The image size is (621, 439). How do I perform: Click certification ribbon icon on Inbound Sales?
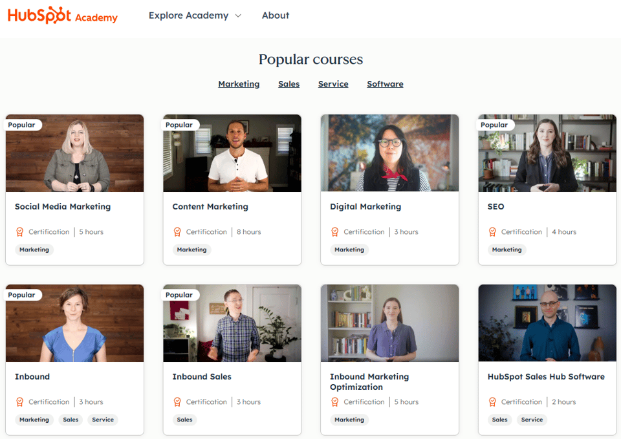coord(177,402)
